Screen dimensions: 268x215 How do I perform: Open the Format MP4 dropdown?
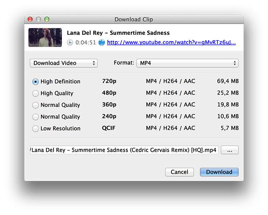point(187,63)
